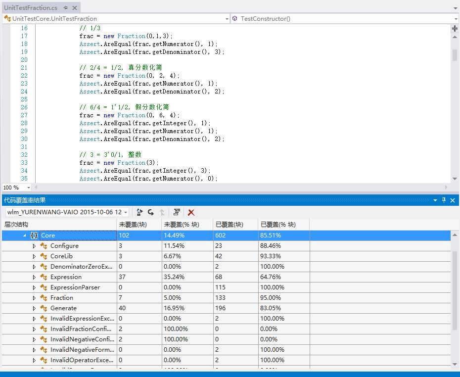Click the Fraction row's 95.00% value
This screenshot has width=460, height=377.
point(271,298)
